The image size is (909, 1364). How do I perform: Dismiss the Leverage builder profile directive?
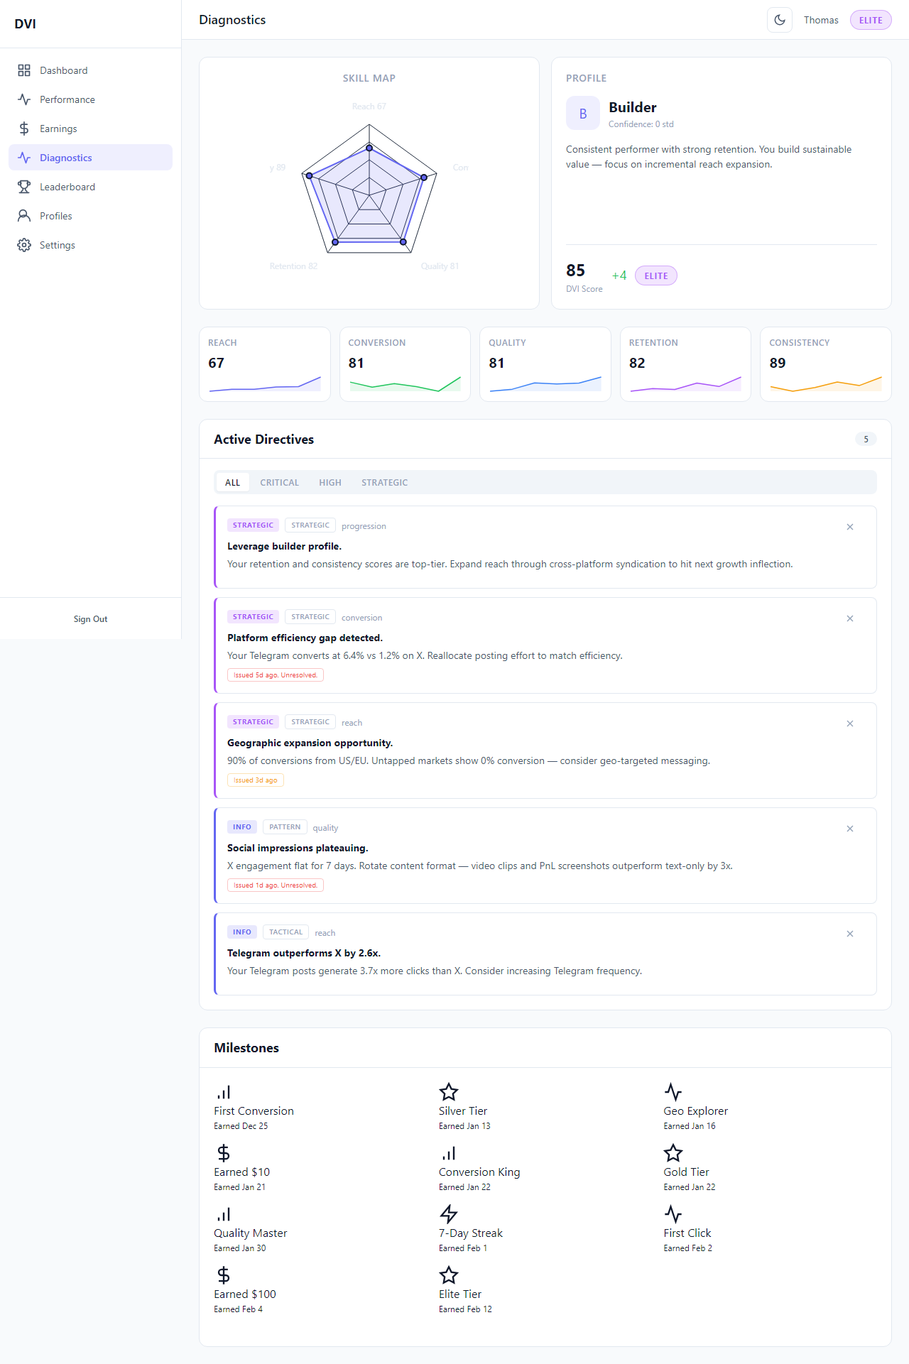click(850, 527)
